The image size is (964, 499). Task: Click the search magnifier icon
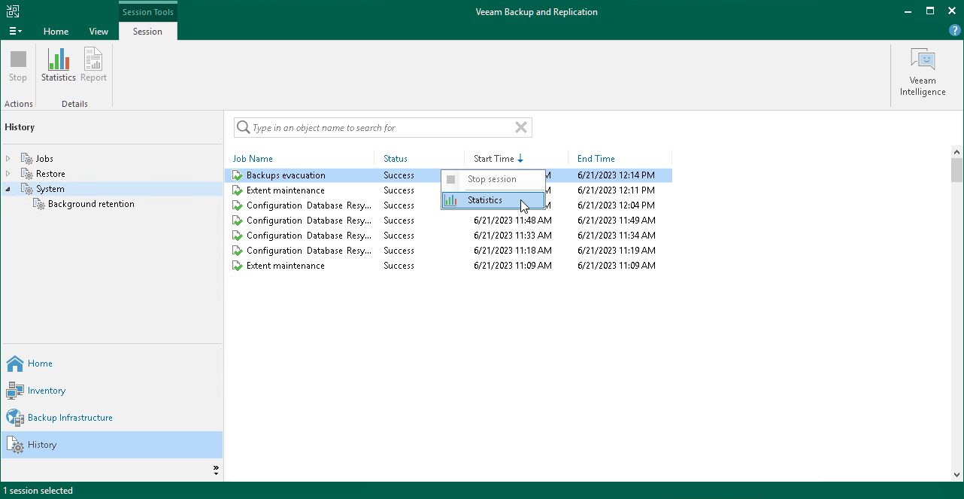point(243,126)
